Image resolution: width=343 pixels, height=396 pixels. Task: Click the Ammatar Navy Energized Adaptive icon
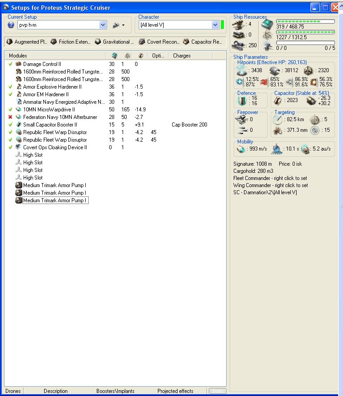tap(18, 102)
